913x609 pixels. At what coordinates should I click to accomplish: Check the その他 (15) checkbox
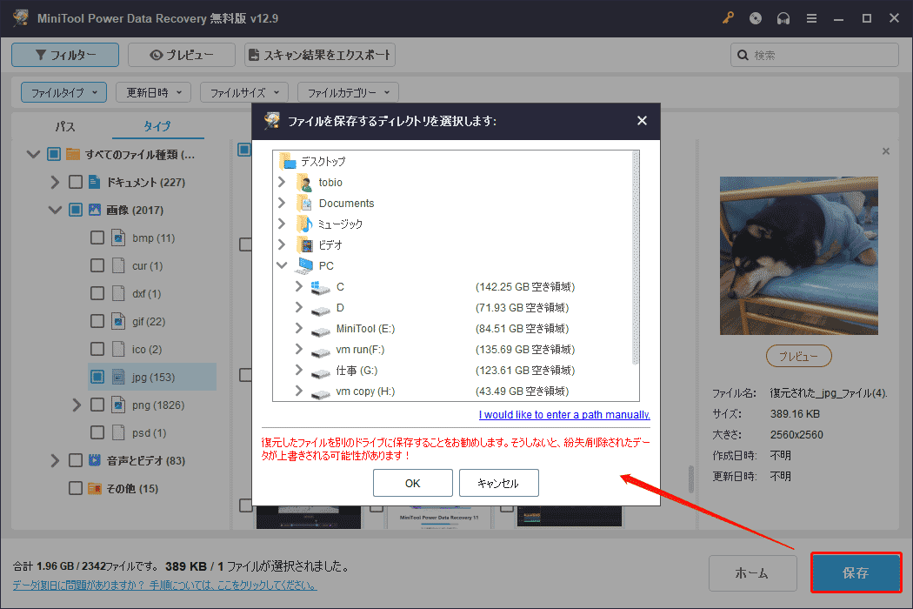click(x=75, y=488)
